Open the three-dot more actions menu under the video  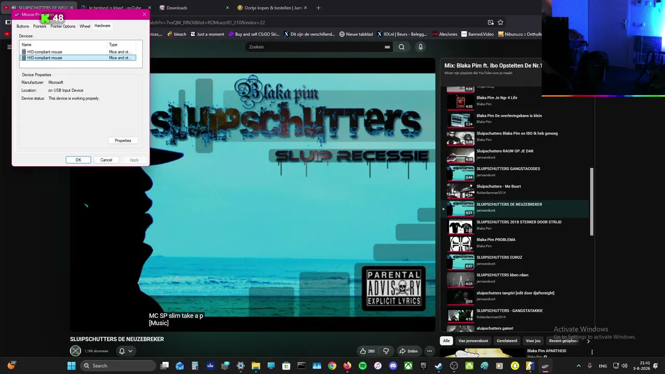pos(429,351)
